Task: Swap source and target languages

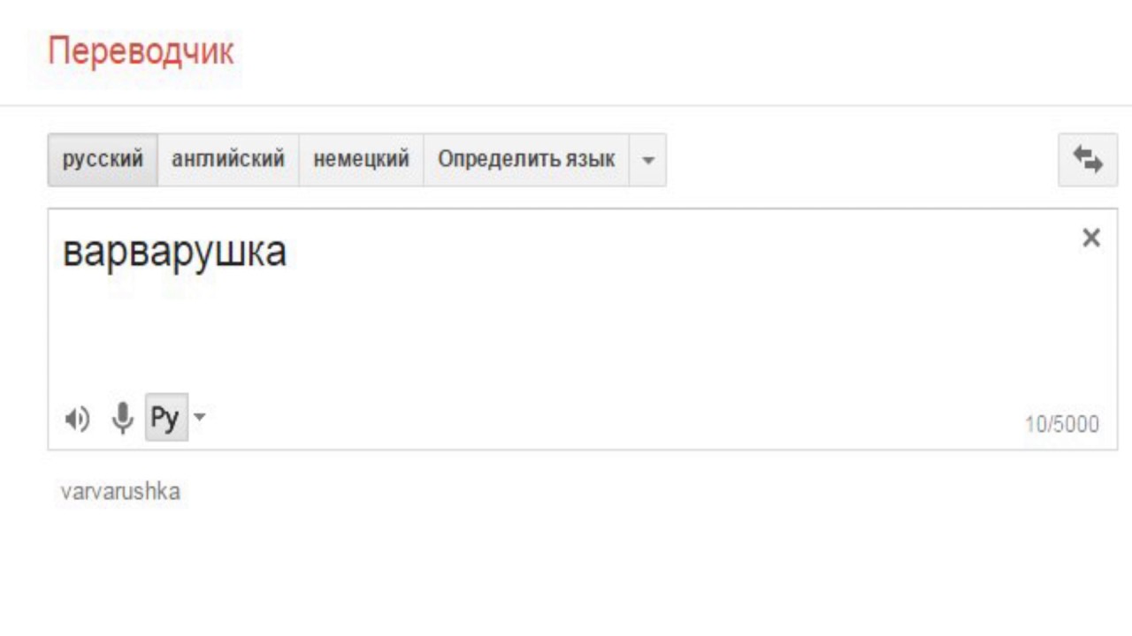Action: [1087, 160]
